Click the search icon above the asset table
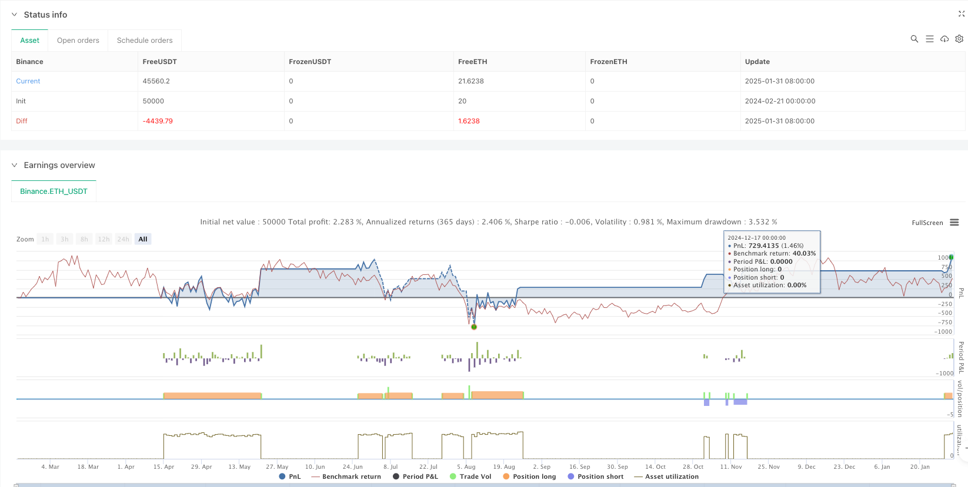 coord(914,39)
